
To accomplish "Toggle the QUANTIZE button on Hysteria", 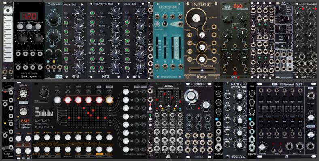I will coord(157,24).
